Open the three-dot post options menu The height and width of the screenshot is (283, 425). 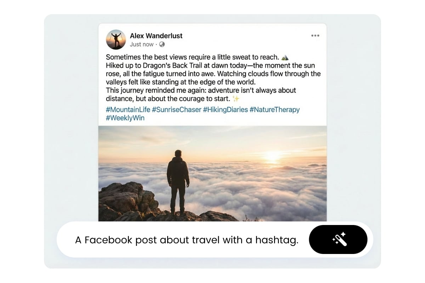pos(315,36)
